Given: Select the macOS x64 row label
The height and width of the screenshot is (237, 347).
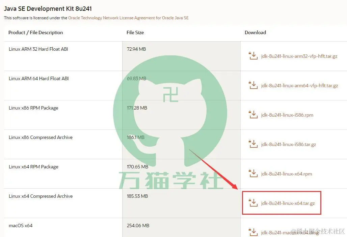Looking at the screenshot, I should click(21, 226).
